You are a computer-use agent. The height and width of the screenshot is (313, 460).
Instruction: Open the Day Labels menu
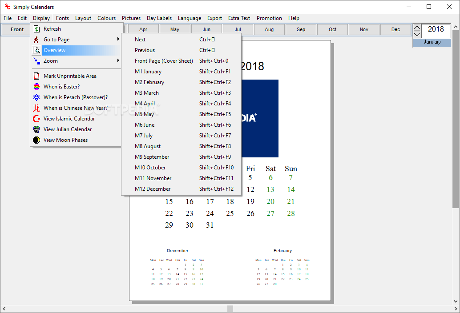[159, 18]
